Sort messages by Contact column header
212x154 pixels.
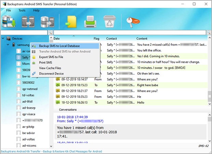click(x=111, y=39)
